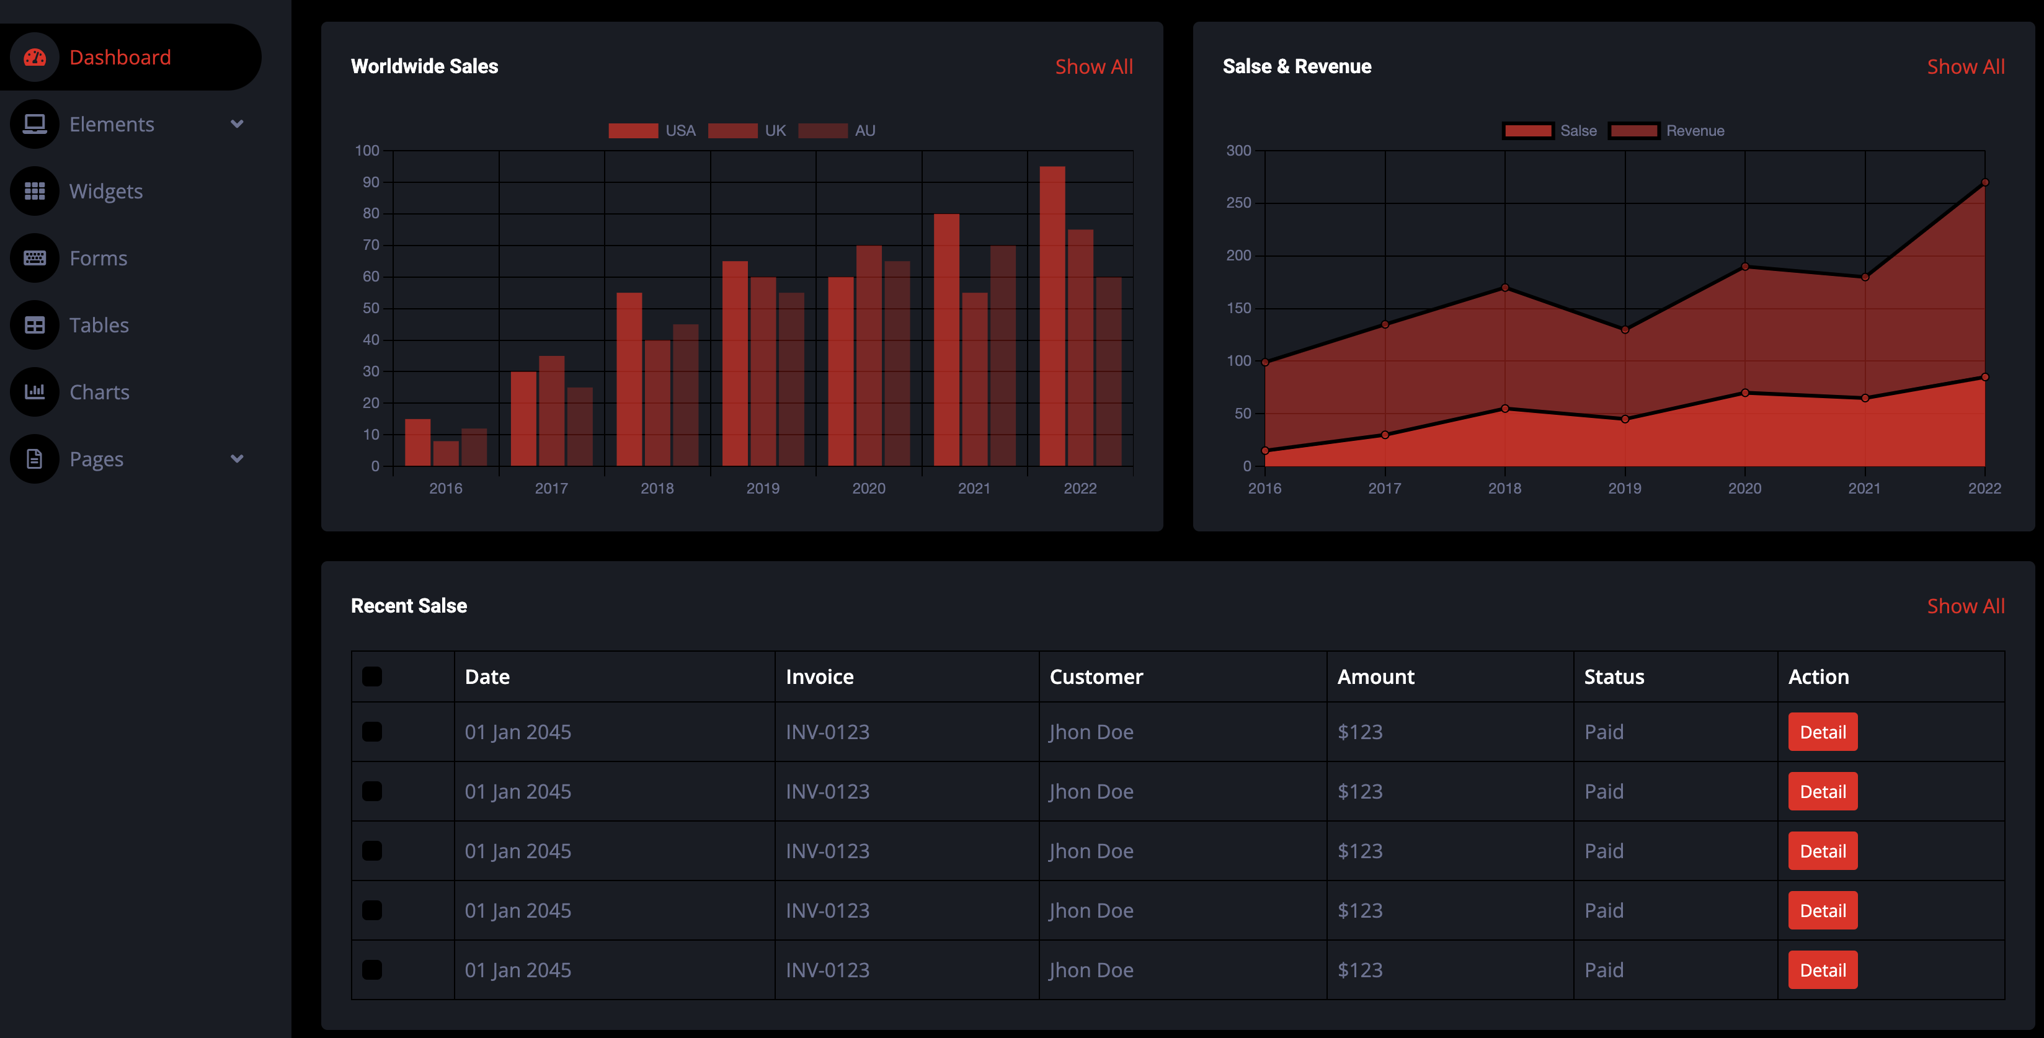
Task: Check the first row checkbox in Recent Salse
Action: click(x=372, y=732)
